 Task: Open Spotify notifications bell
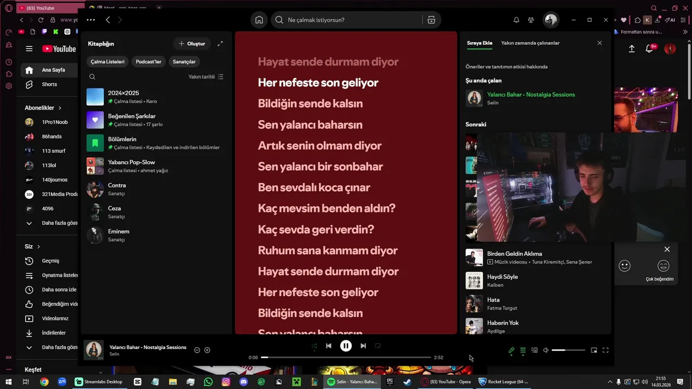click(516, 20)
